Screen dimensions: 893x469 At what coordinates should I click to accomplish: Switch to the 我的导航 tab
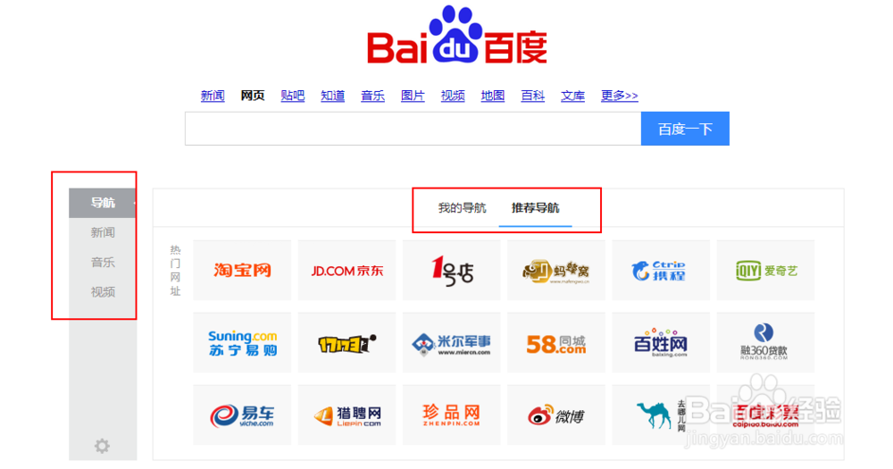tap(462, 208)
